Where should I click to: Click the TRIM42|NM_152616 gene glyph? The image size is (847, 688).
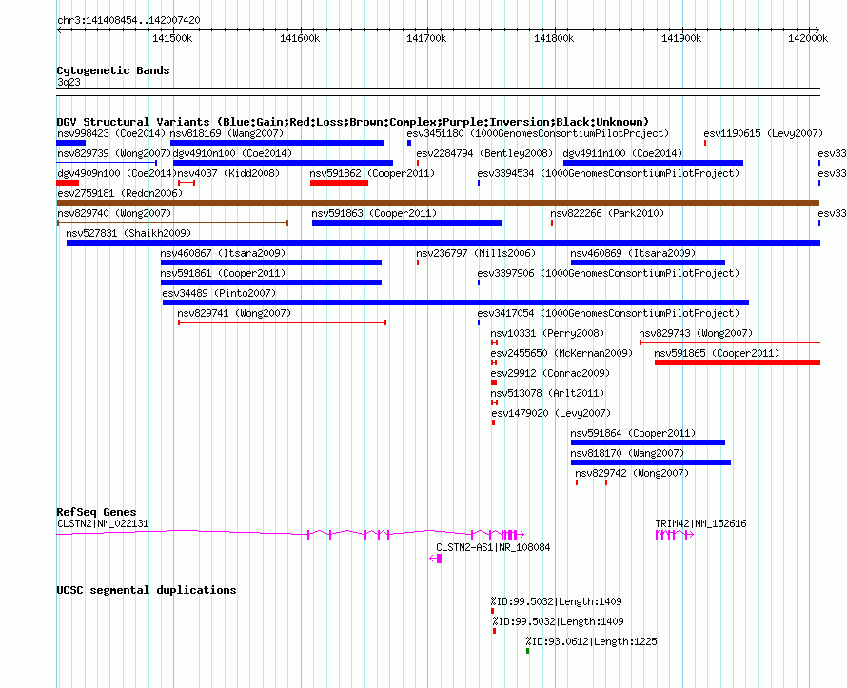(x=675, y=535)
